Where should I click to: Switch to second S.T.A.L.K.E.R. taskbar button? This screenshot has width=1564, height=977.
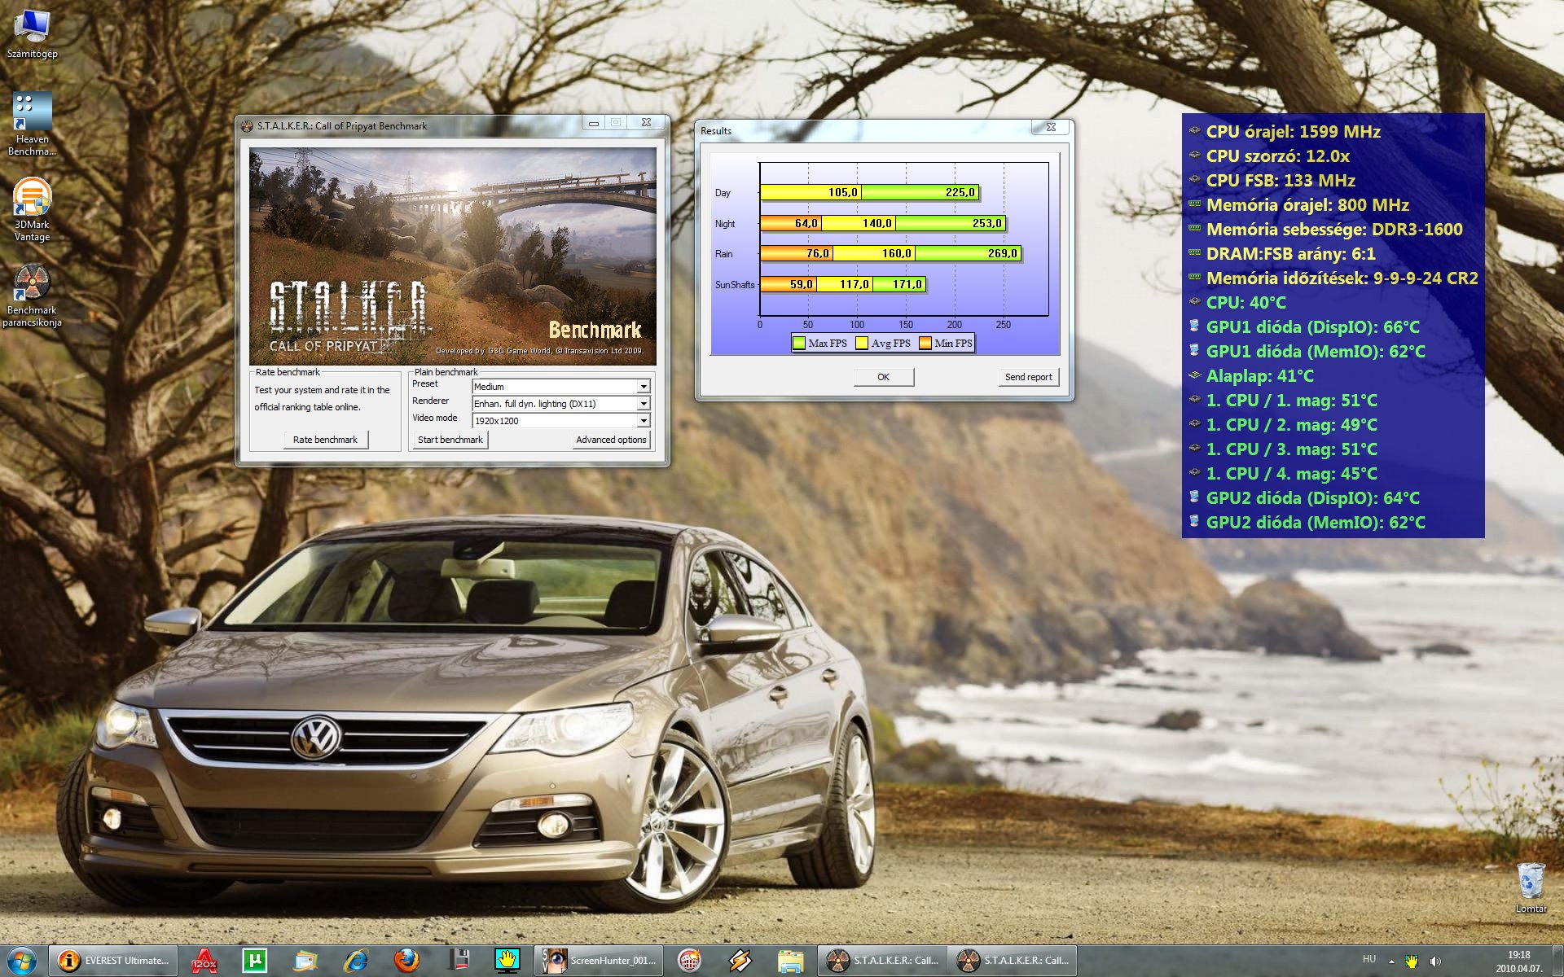pos(1013,961)
